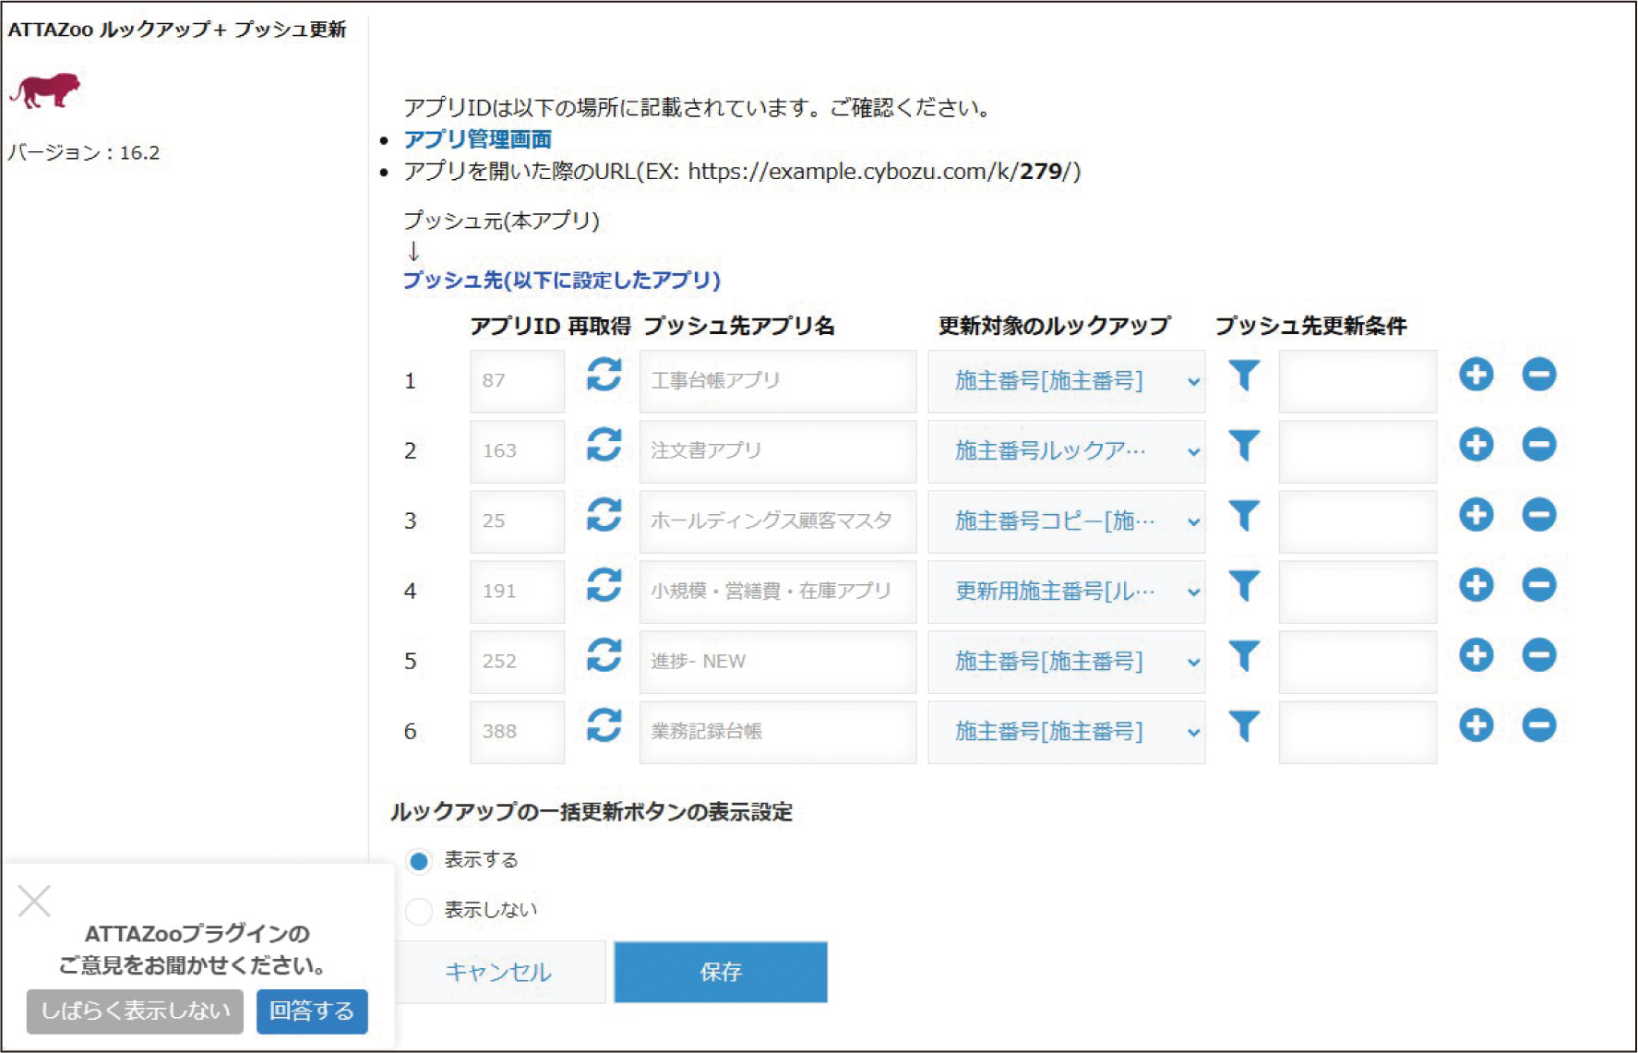1638x1053 pixels.
Task: Open lookup dropdown for row 1 施主番号[施主番号]
Action: 1067,381
